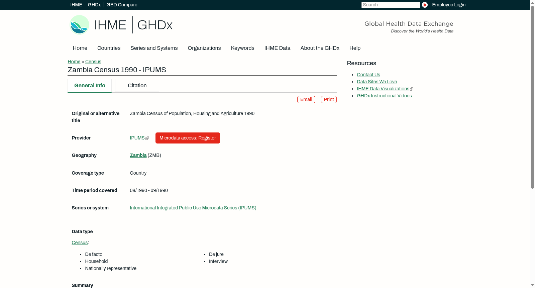
Task: Open GHDx Instructional Videos link
Action: click(x=384, y=96)
